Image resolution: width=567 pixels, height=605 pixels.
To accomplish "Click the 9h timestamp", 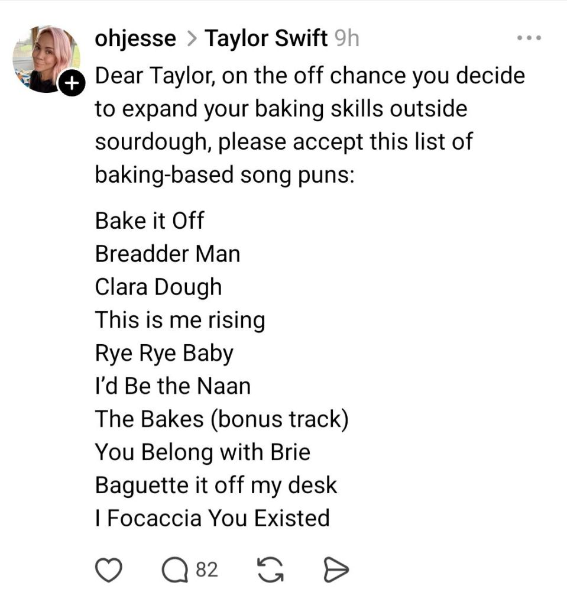I will [x=346, y=39].
